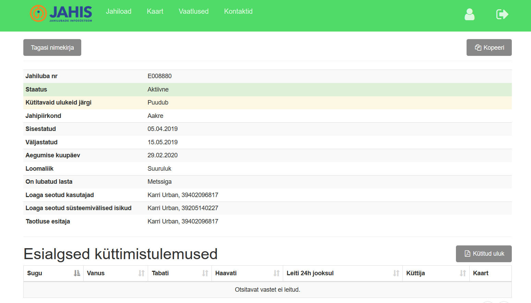This screenshot has height=303, width=531.
Task: Click the Kopeeri button
Action: click(x=489, y=48)
